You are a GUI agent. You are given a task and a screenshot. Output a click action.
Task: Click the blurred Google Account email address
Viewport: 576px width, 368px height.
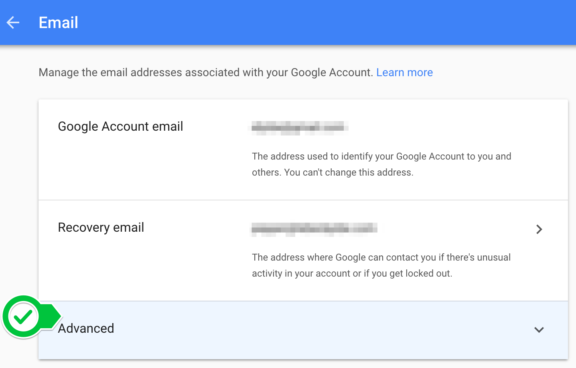point(298,128)
